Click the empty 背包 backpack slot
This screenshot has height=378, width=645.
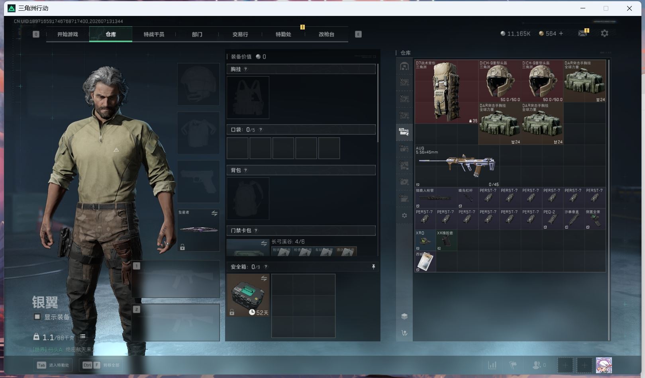[248, 198]
